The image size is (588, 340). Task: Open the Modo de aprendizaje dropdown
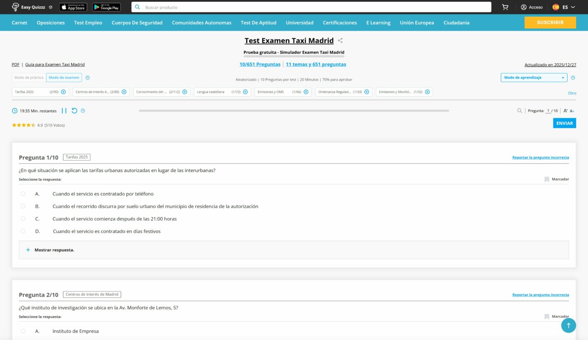tap(534, 78)
